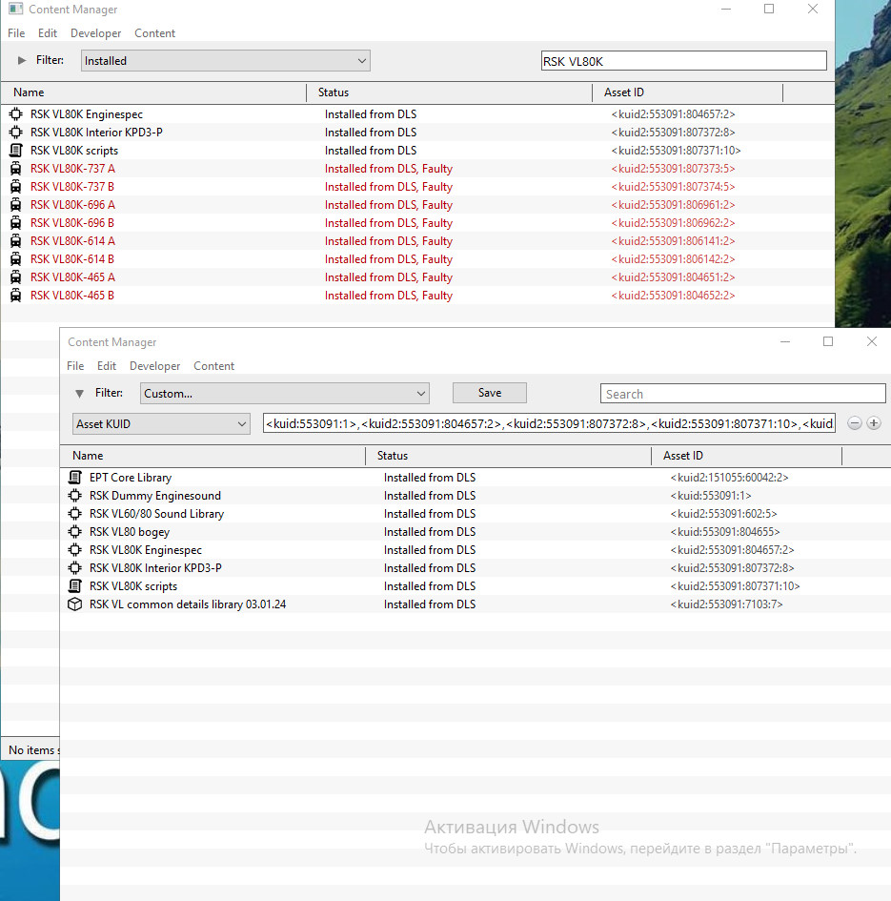Open the Edit menu in the back window
Screen dimensions: 891x901
[47, 33]
